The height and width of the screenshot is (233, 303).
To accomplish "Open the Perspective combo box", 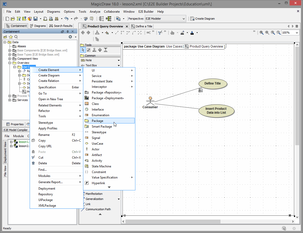I will (x=165, y=19).
